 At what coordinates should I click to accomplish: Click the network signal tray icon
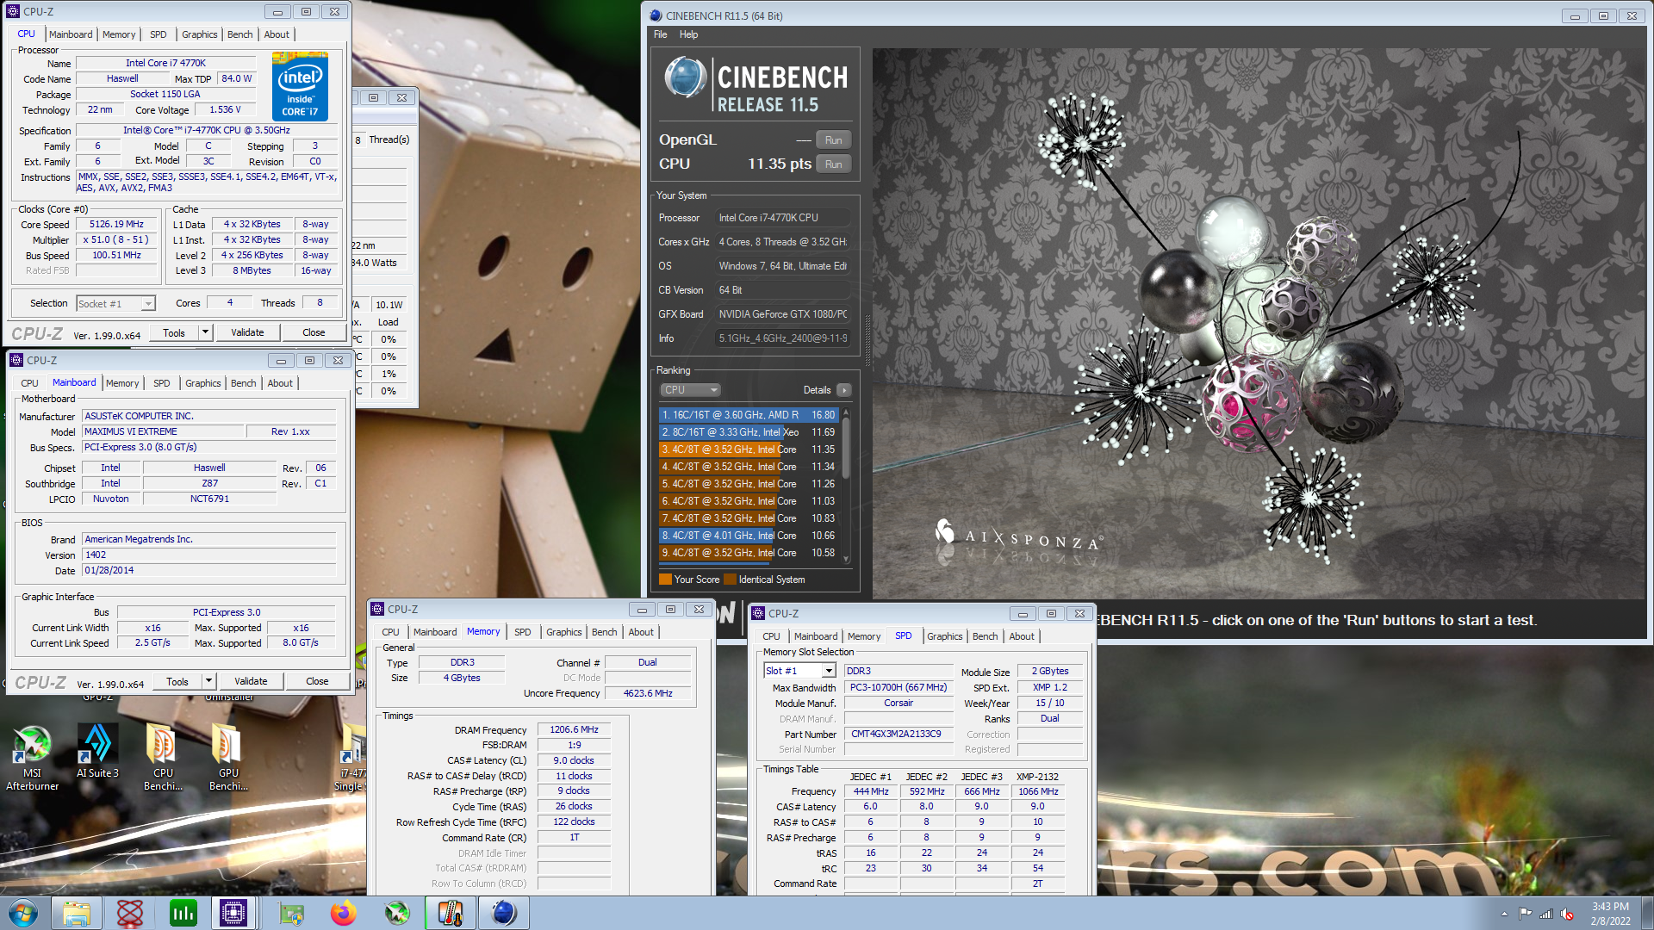1546,914
